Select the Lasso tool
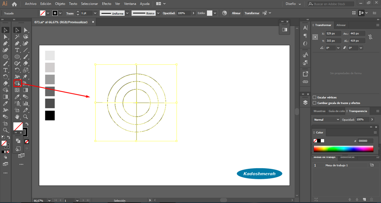The height and width of the screenshot is (203, 381). point(26,37)
